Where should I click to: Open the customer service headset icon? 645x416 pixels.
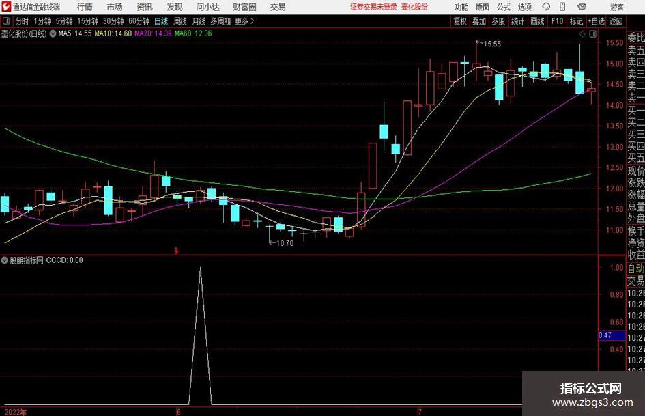pos(546,7)
